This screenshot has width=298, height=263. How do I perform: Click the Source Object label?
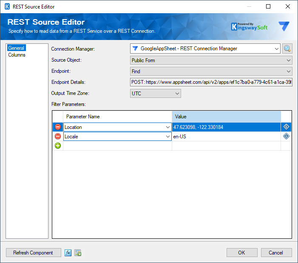tap(66, 60)
